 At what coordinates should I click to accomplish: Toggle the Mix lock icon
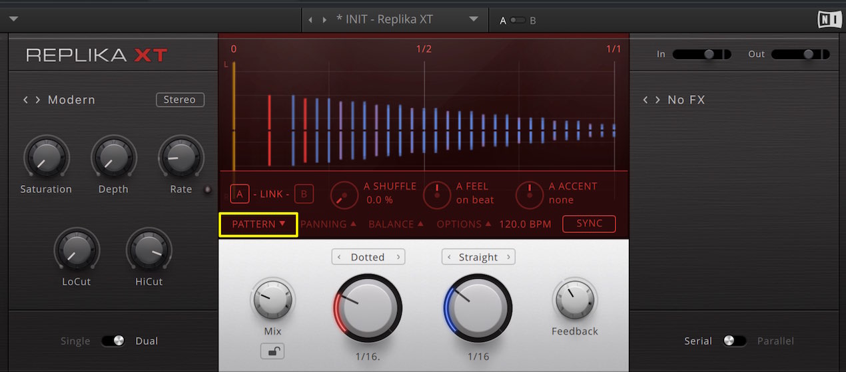point(272,351)
